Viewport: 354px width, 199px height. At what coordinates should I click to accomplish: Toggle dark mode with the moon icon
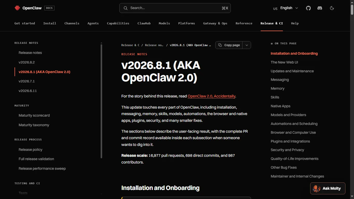coord(332,8)
